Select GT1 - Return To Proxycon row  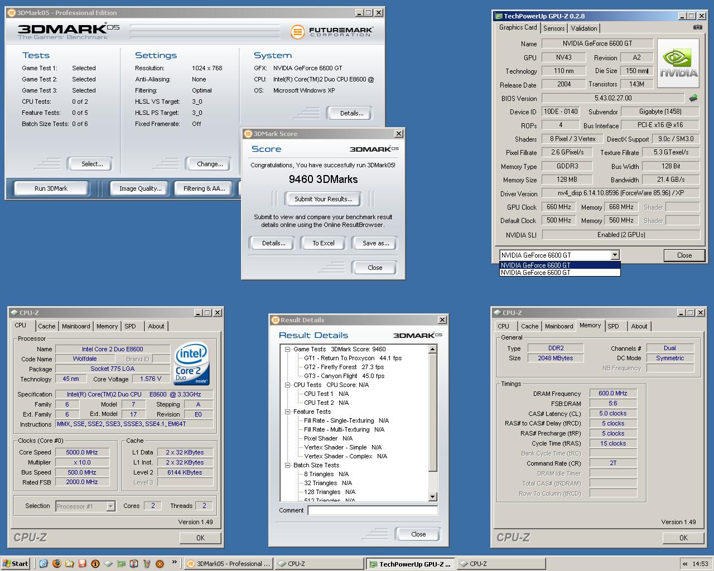click(x=353, y=358)
